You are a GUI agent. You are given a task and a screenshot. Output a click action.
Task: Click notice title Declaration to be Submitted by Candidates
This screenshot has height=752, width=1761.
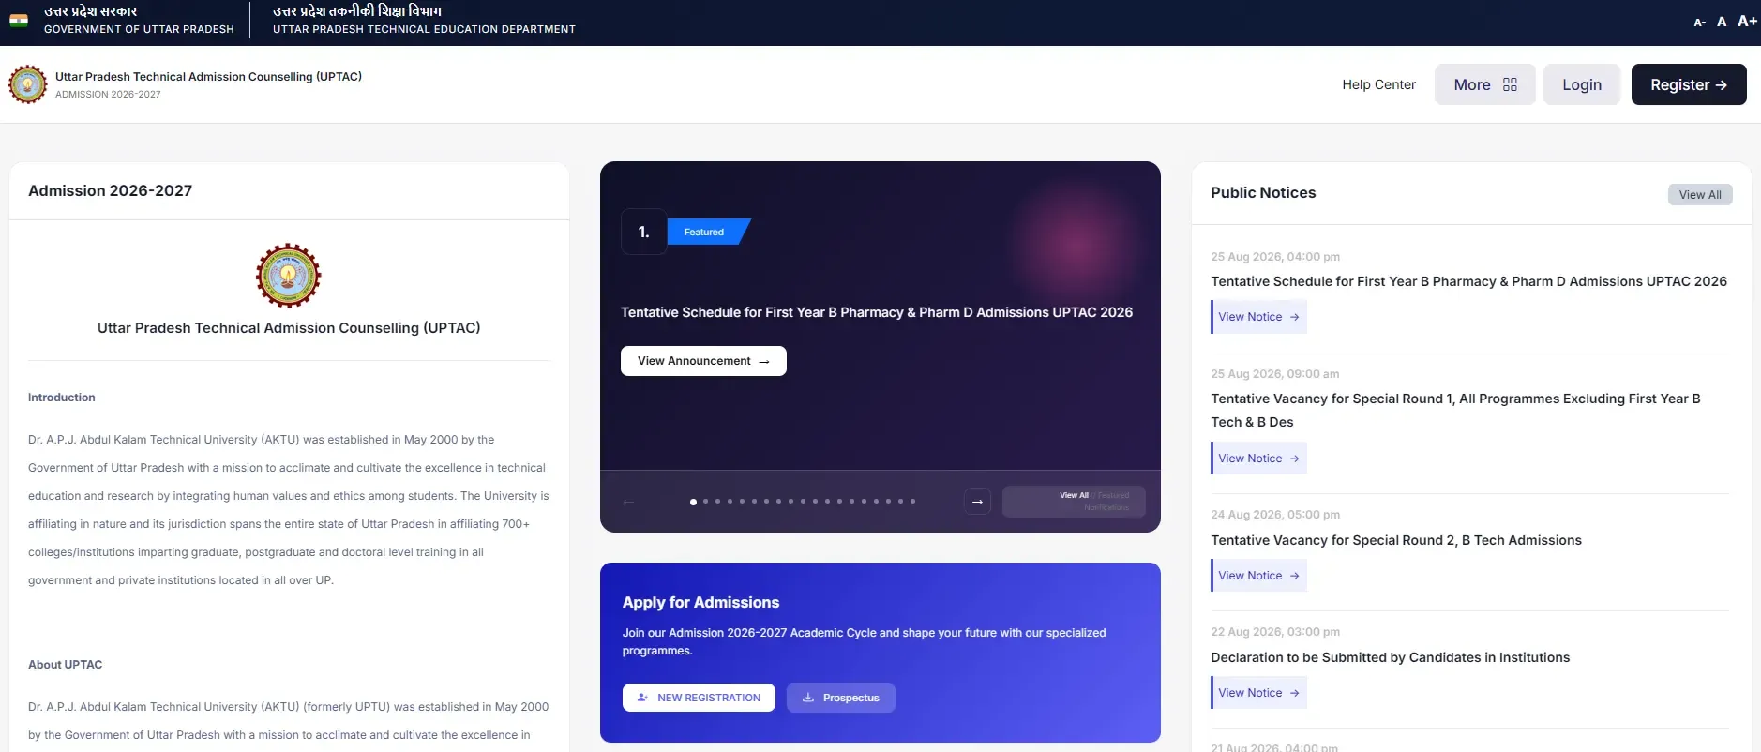[x=1390, y=657]
